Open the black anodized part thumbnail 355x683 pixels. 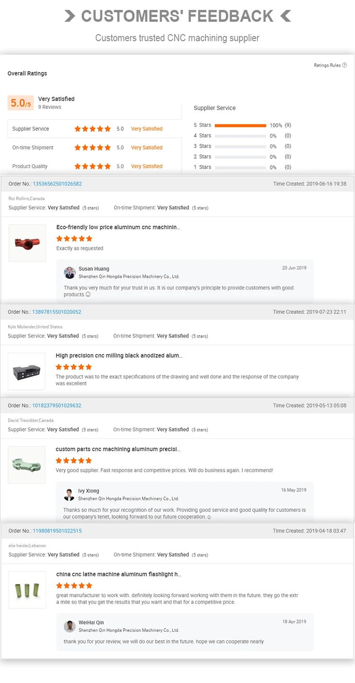tap(27, 371)
